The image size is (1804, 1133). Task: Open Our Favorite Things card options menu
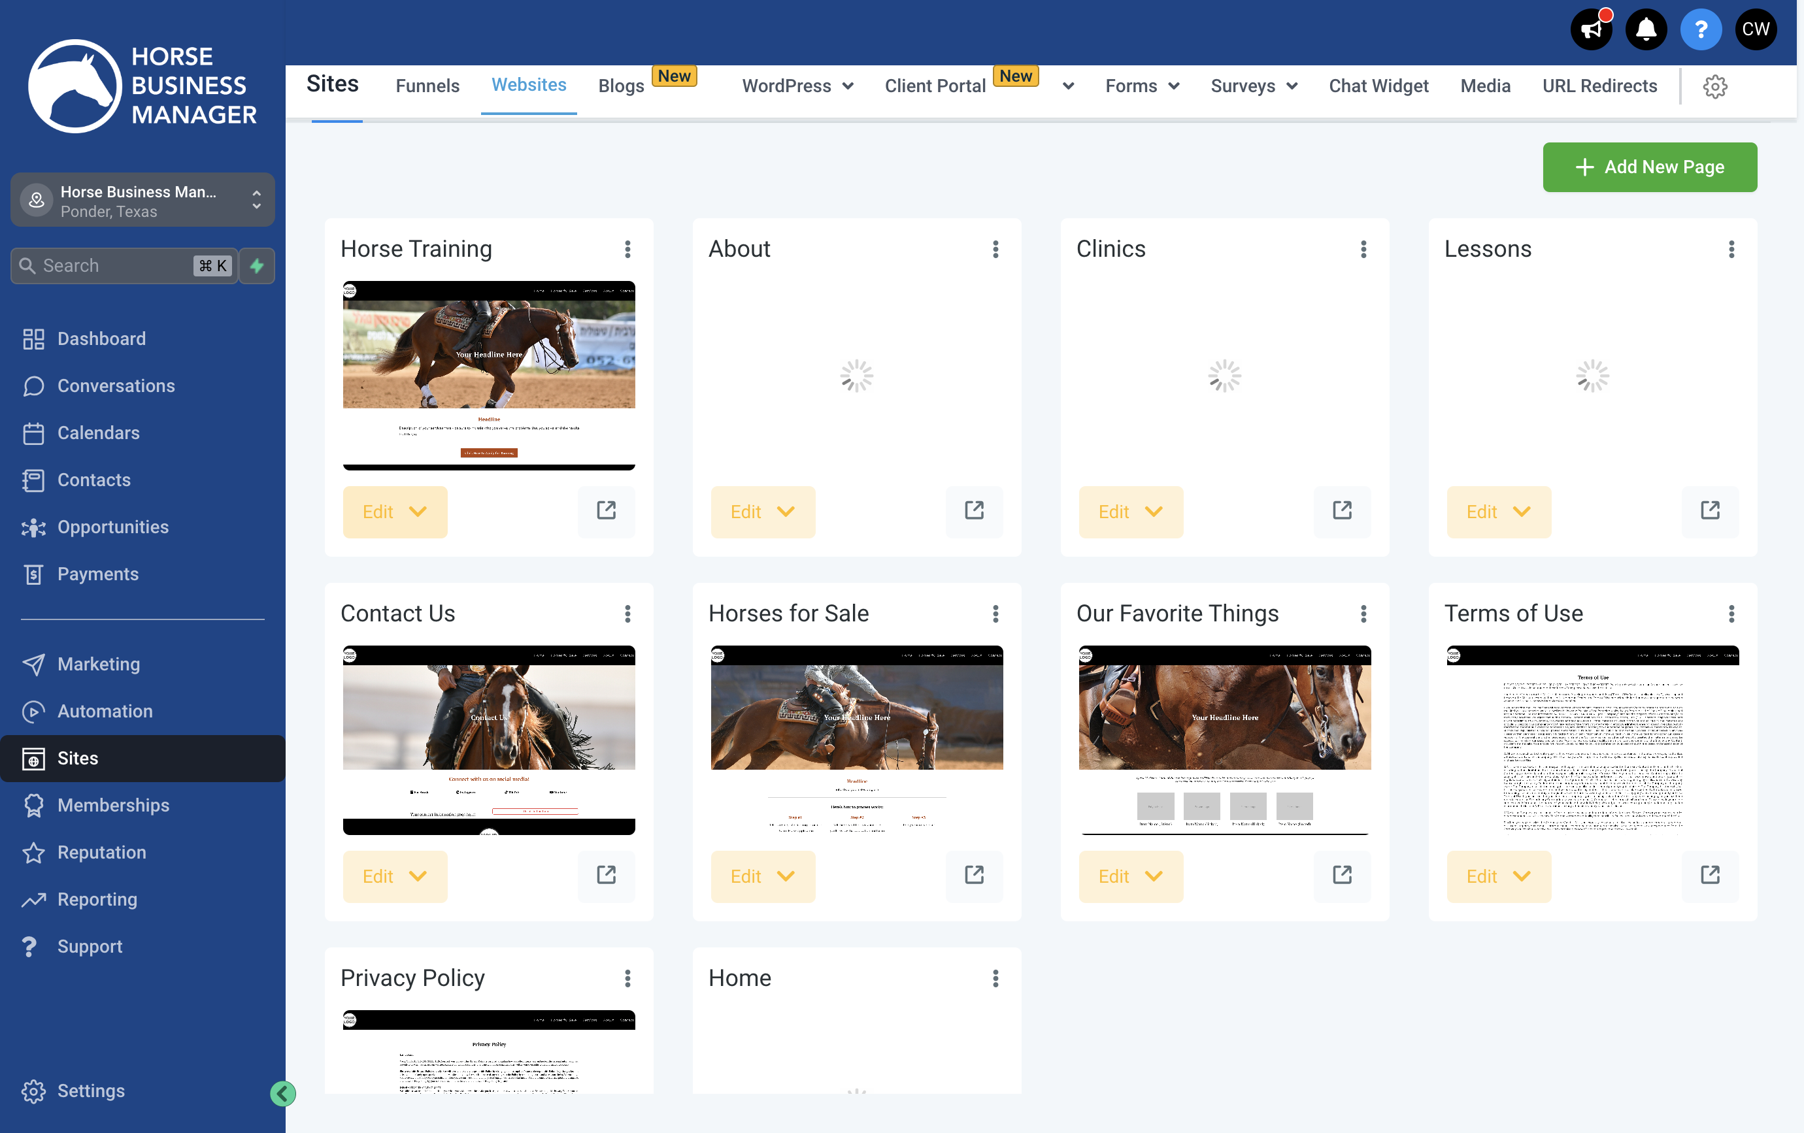(1363, 614)
